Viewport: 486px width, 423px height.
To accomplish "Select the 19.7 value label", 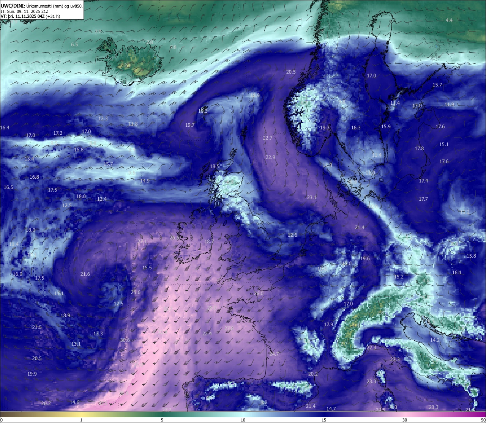I will [x=190, y=125].
